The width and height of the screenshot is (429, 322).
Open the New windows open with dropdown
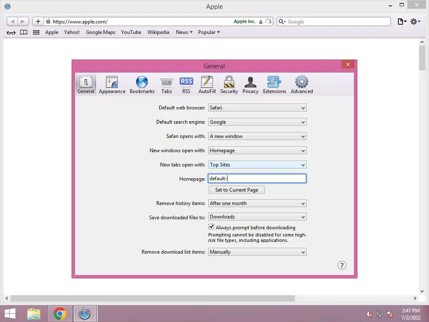[x=257, y=151]
